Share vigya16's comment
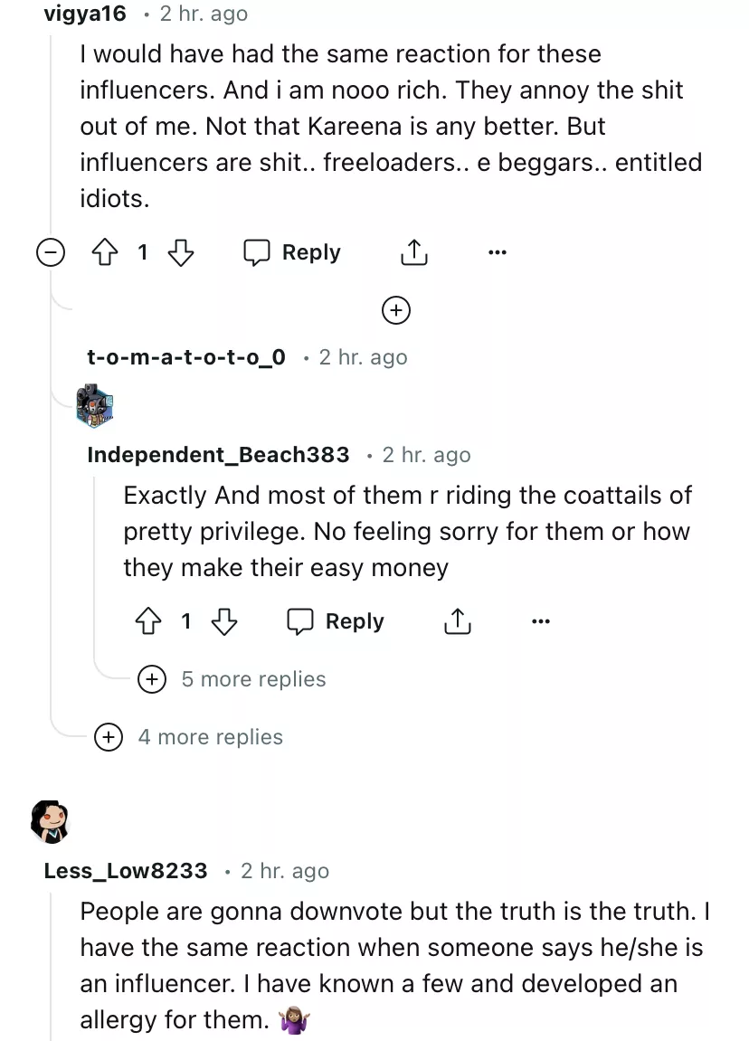This screenshot has height=1041, width=749. tap(413, 253)
